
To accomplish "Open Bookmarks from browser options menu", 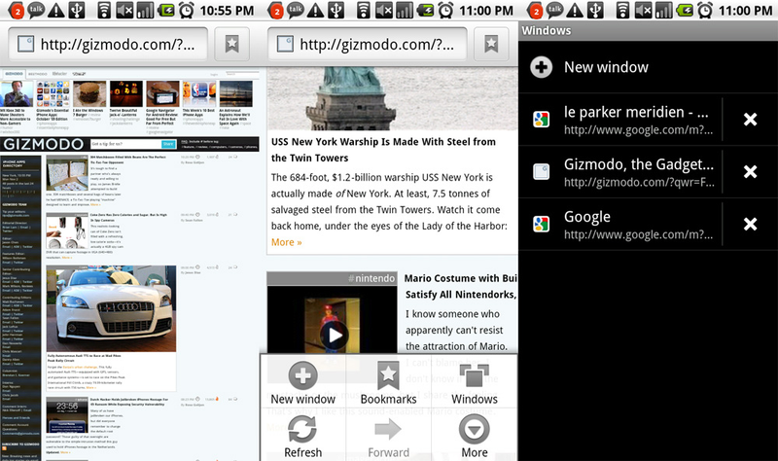I will click(388, 382).
